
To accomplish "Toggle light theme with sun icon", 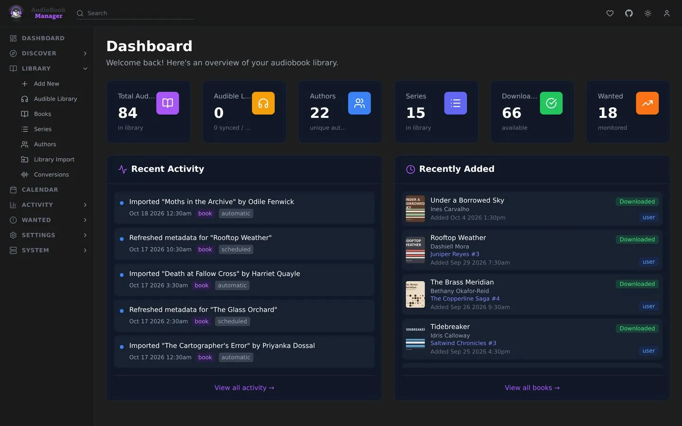I will [x=648, y=13].
